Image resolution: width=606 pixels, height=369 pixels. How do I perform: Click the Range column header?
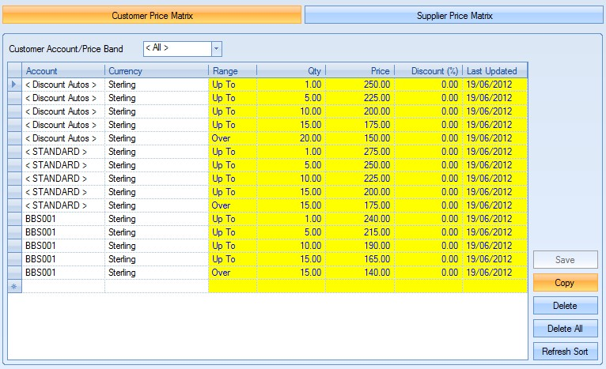pos(232,71)
